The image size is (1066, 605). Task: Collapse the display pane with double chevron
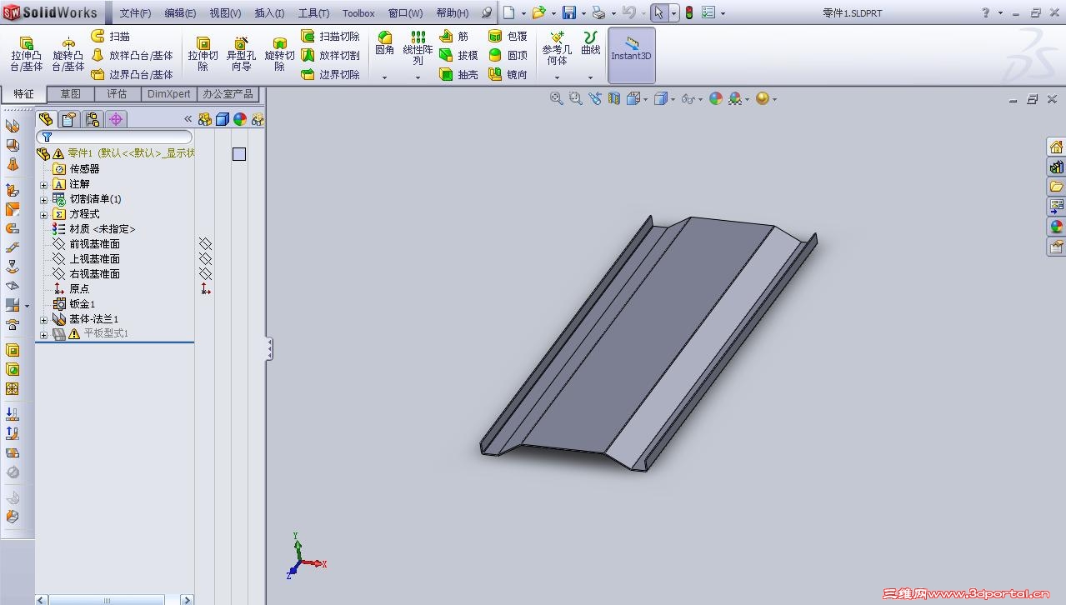coord(188,119)
